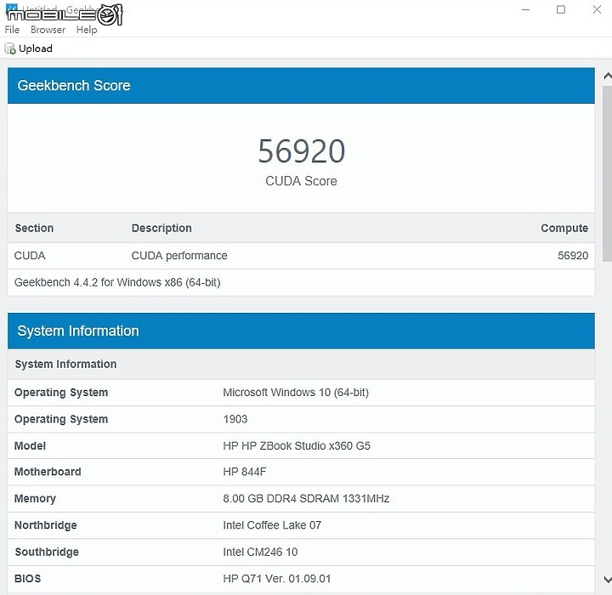
Task: Click the 1903 OS version value
Action: pos(235,419)
